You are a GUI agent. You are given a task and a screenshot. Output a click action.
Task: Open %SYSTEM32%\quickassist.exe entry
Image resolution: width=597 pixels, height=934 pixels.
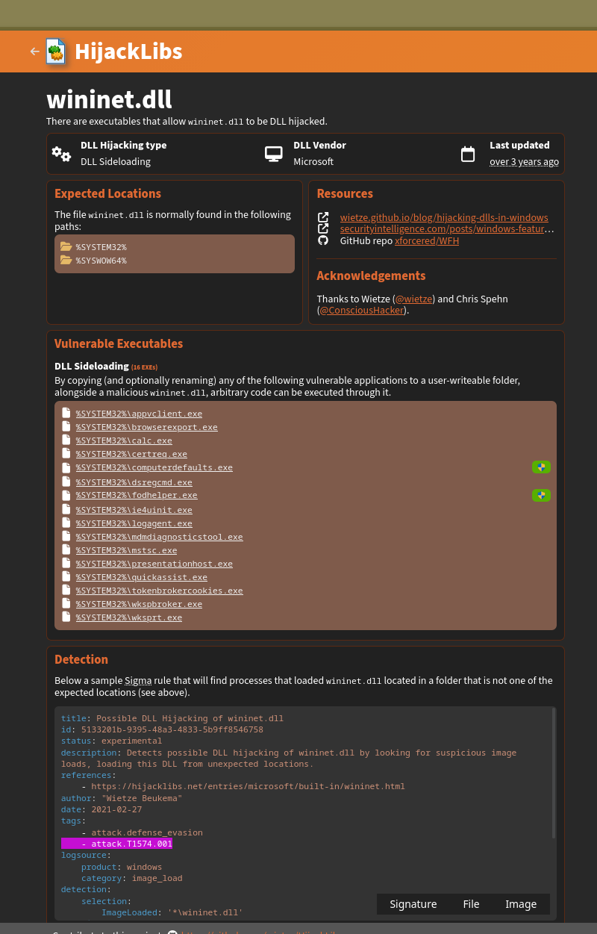pyautogui.click(x=141, y=577)
